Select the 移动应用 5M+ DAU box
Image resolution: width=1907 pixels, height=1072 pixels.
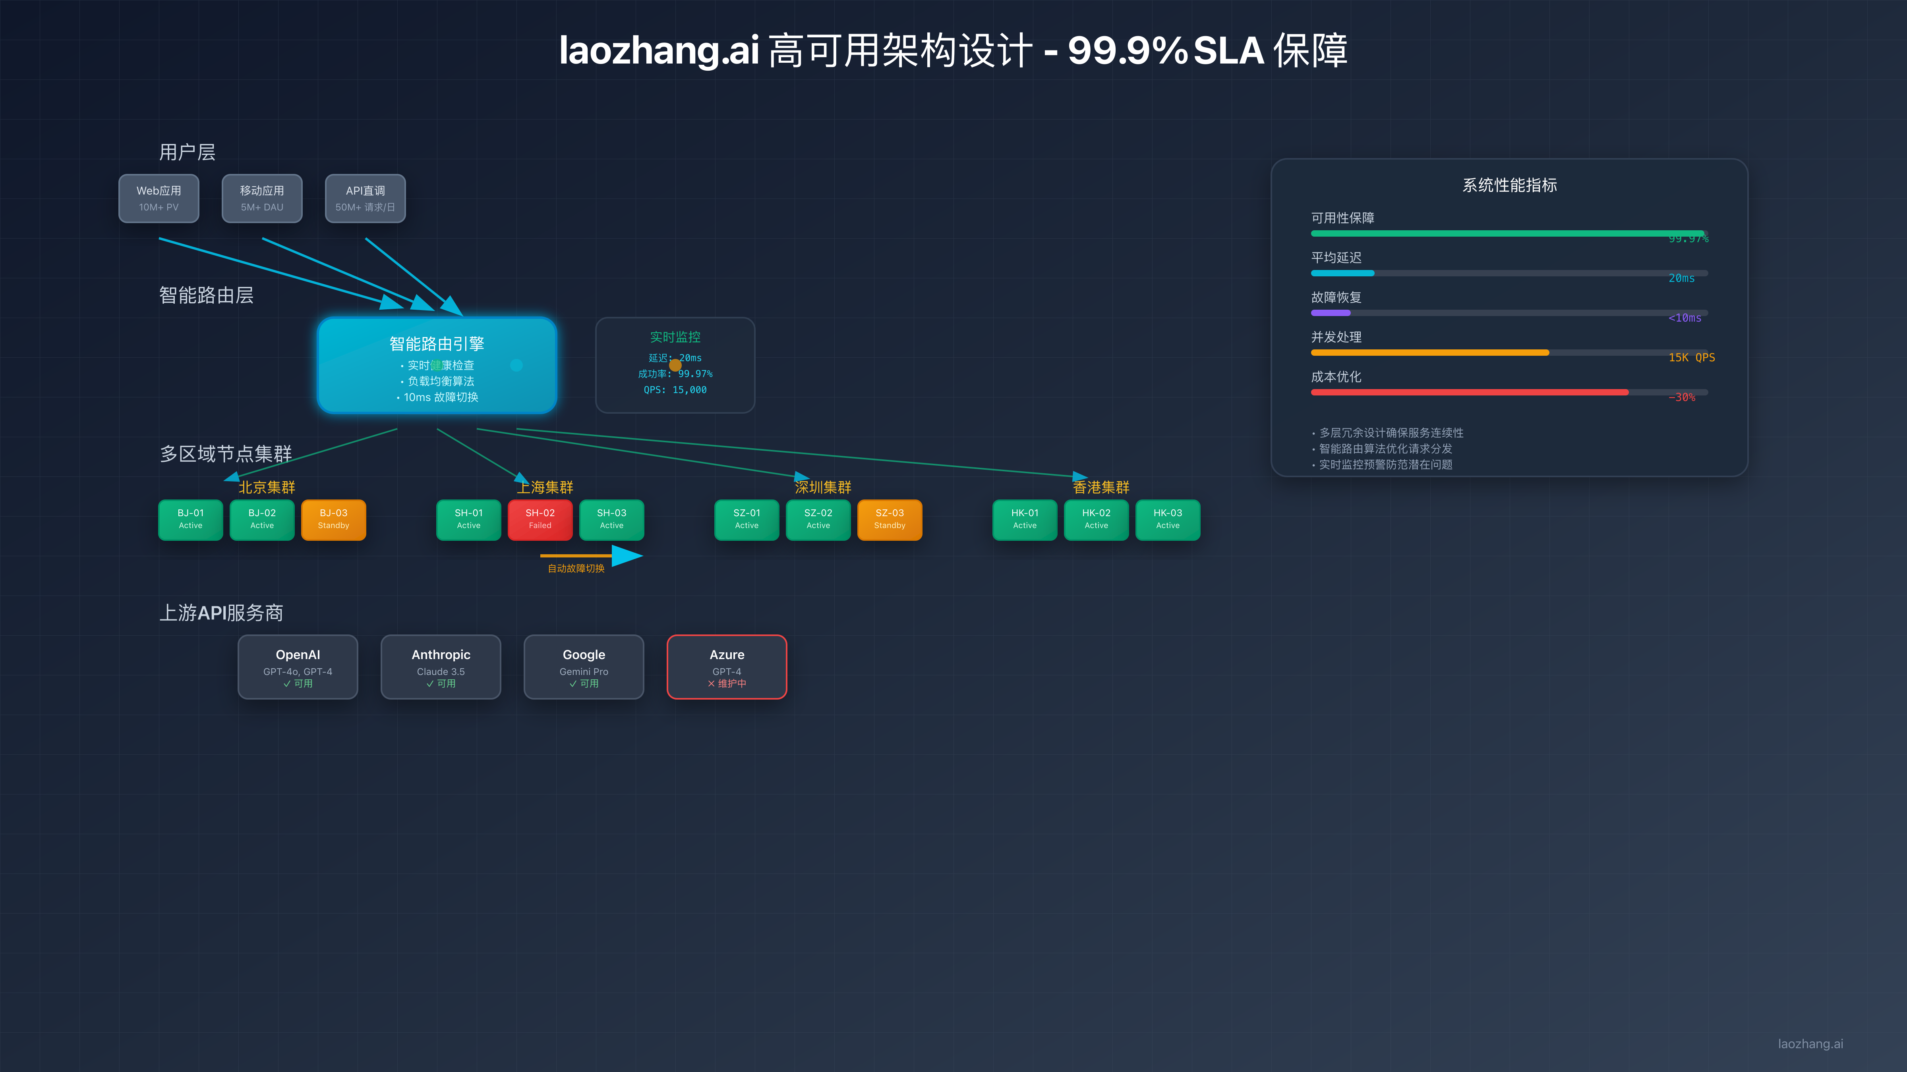click(x=262, y=198)
